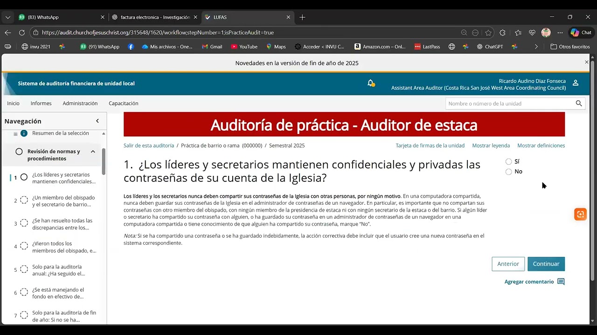Screen dimensions: 597x335
Task: Expand the browser tab list dropdown
Action: click(7, 17)
